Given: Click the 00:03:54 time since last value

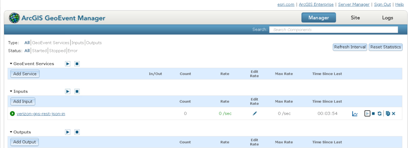Looking at the screenshot, I should 327,114.
